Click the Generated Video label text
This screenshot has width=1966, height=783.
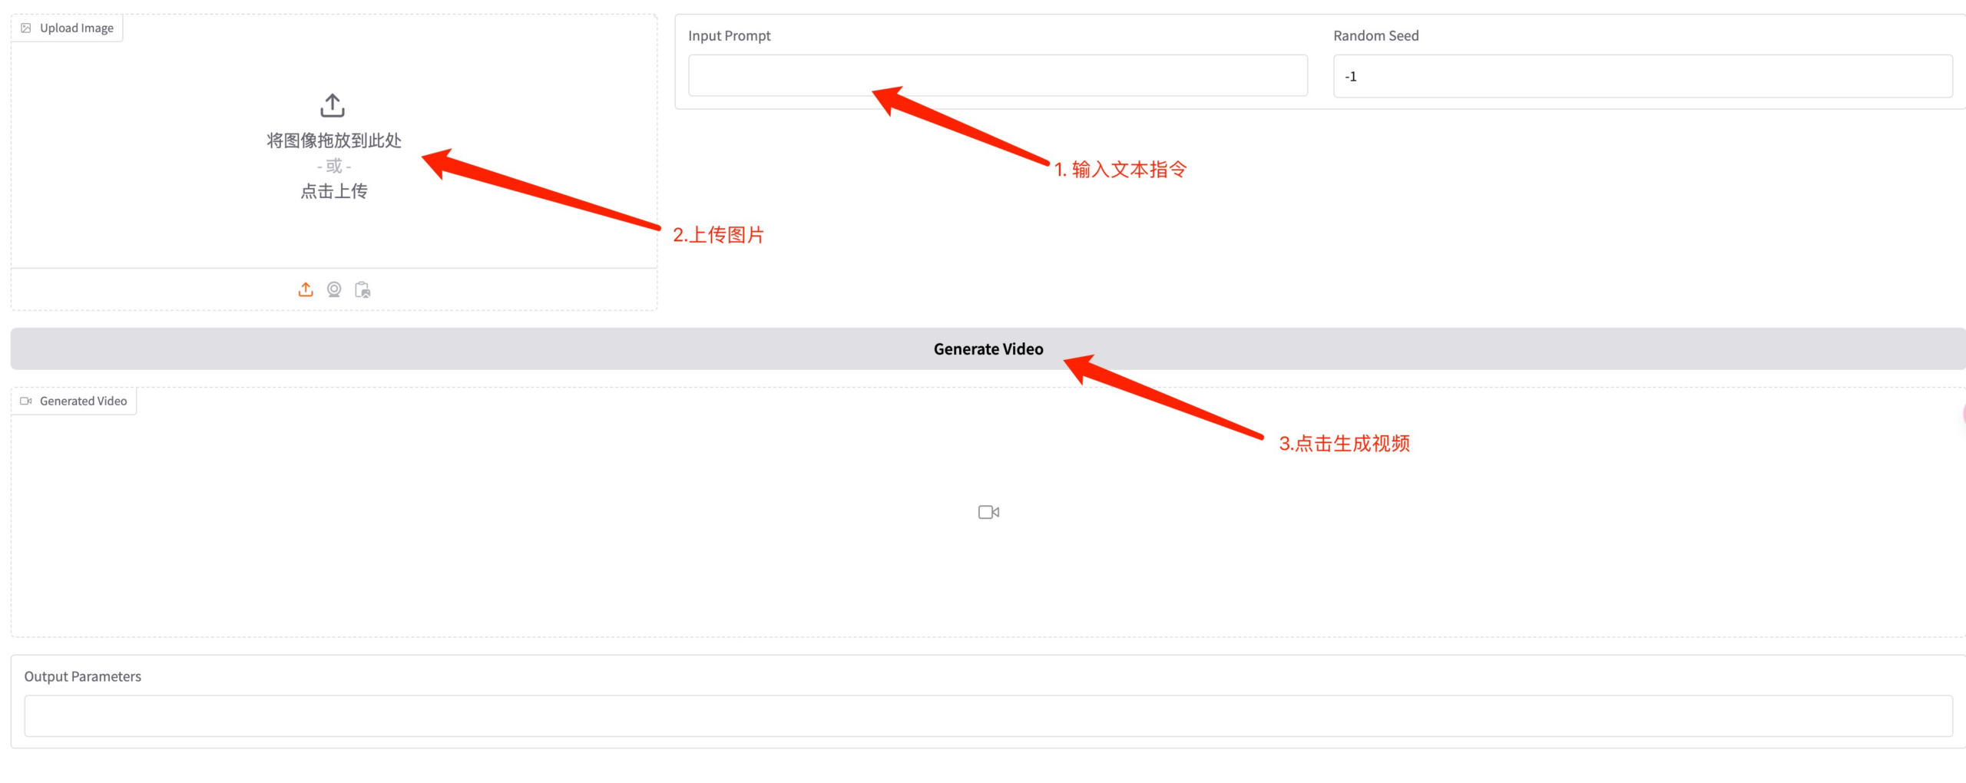click(x=83, y=401)
